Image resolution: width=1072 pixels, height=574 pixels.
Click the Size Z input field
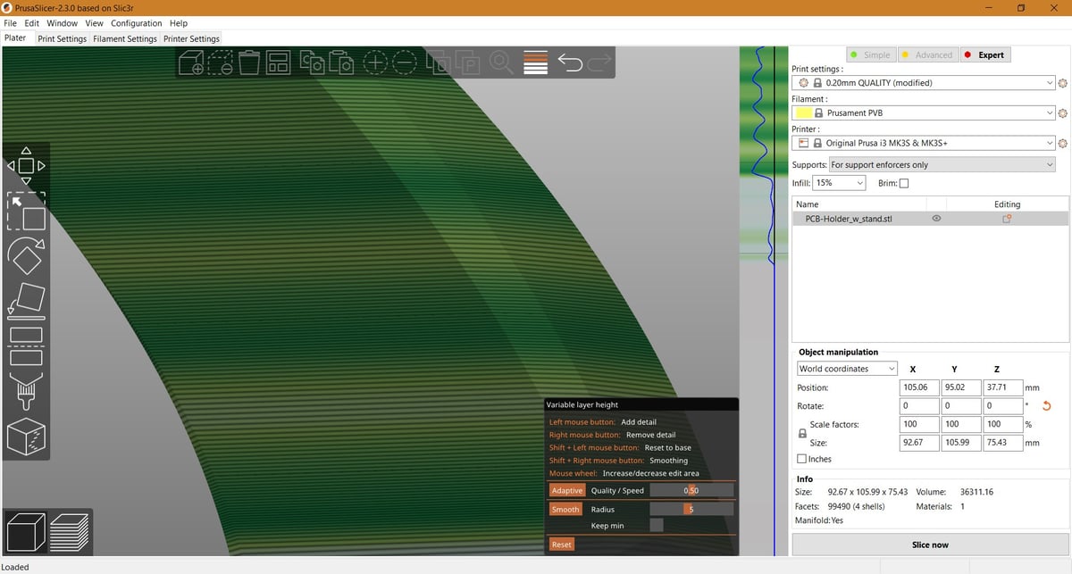pos(1002,443)
